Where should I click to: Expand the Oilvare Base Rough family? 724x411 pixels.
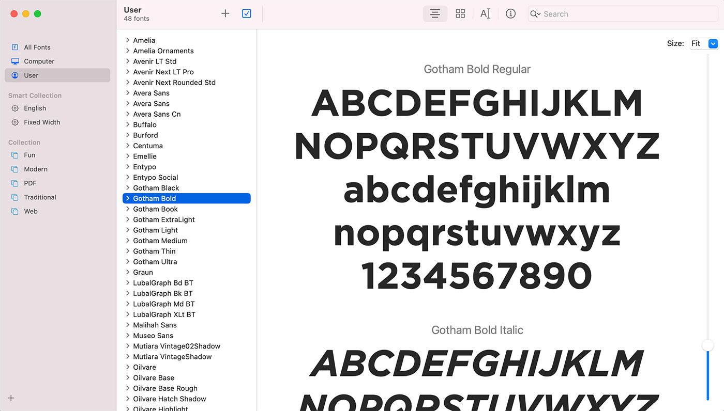click(128, 388)
